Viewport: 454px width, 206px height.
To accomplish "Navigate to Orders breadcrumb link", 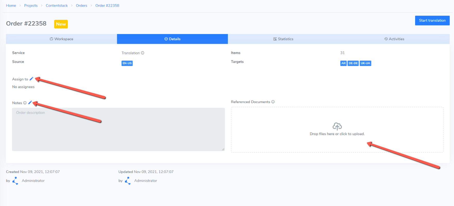I will point(81,5).
